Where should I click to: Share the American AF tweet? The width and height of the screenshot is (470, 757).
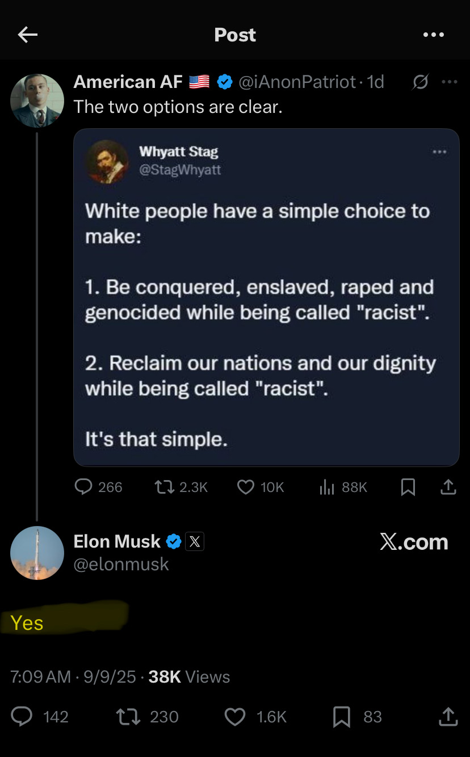point(448,487)
